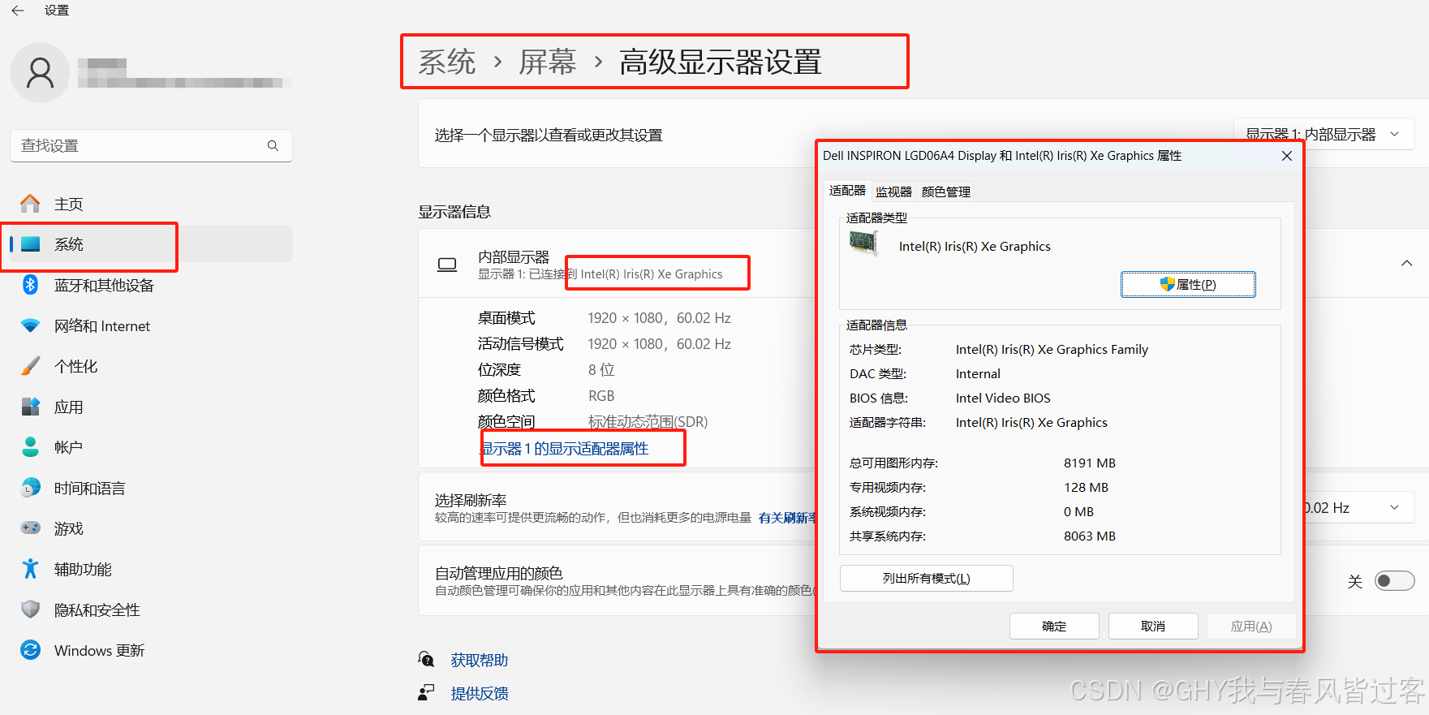Image resolution: width=1429 pixels, height=715 pixels.
Task: Open 隐私和安全性 shield icon
Action: pos(30,609)
